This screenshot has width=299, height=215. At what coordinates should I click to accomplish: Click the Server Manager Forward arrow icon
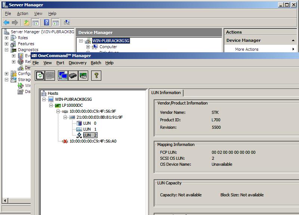click(15, 22)
